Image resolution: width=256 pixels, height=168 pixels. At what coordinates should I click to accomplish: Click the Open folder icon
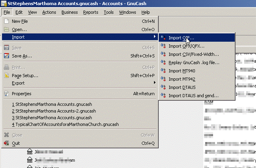(x=6, y=30)
